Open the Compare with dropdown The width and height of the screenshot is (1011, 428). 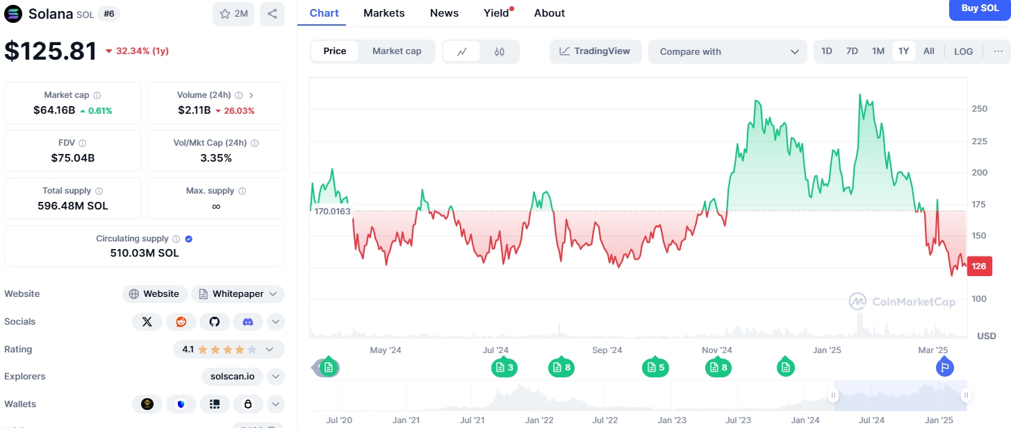click(728, 51)
